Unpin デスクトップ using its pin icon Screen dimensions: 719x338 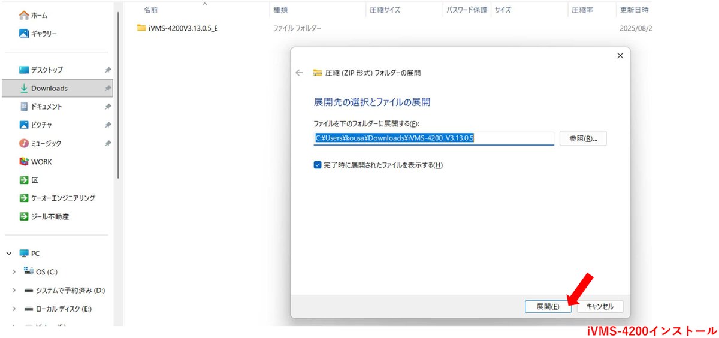[x=108, y=70]
